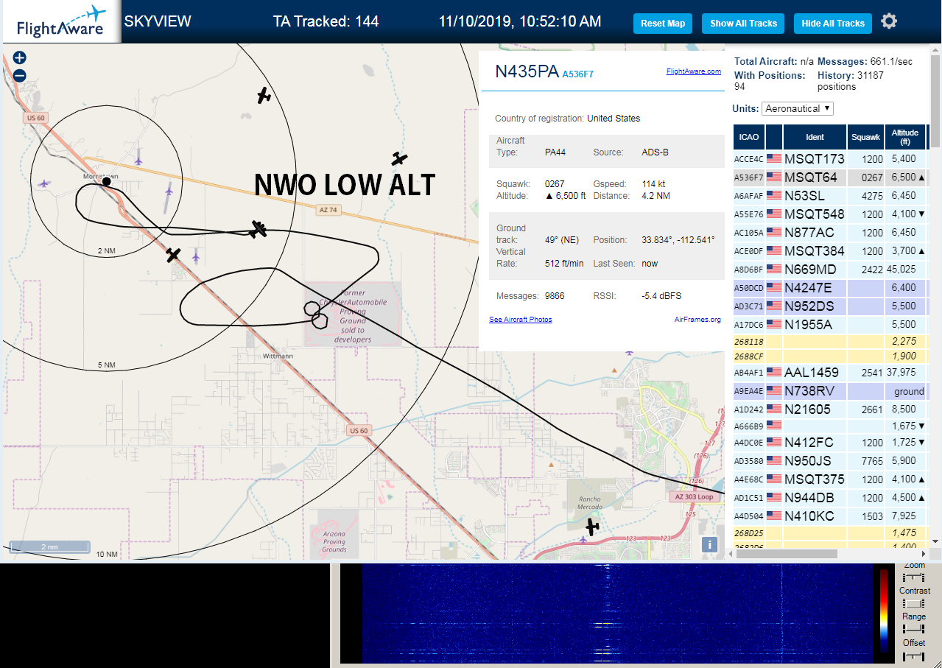
Task: Select the N877AC row
Action: (x=831, y=232)
